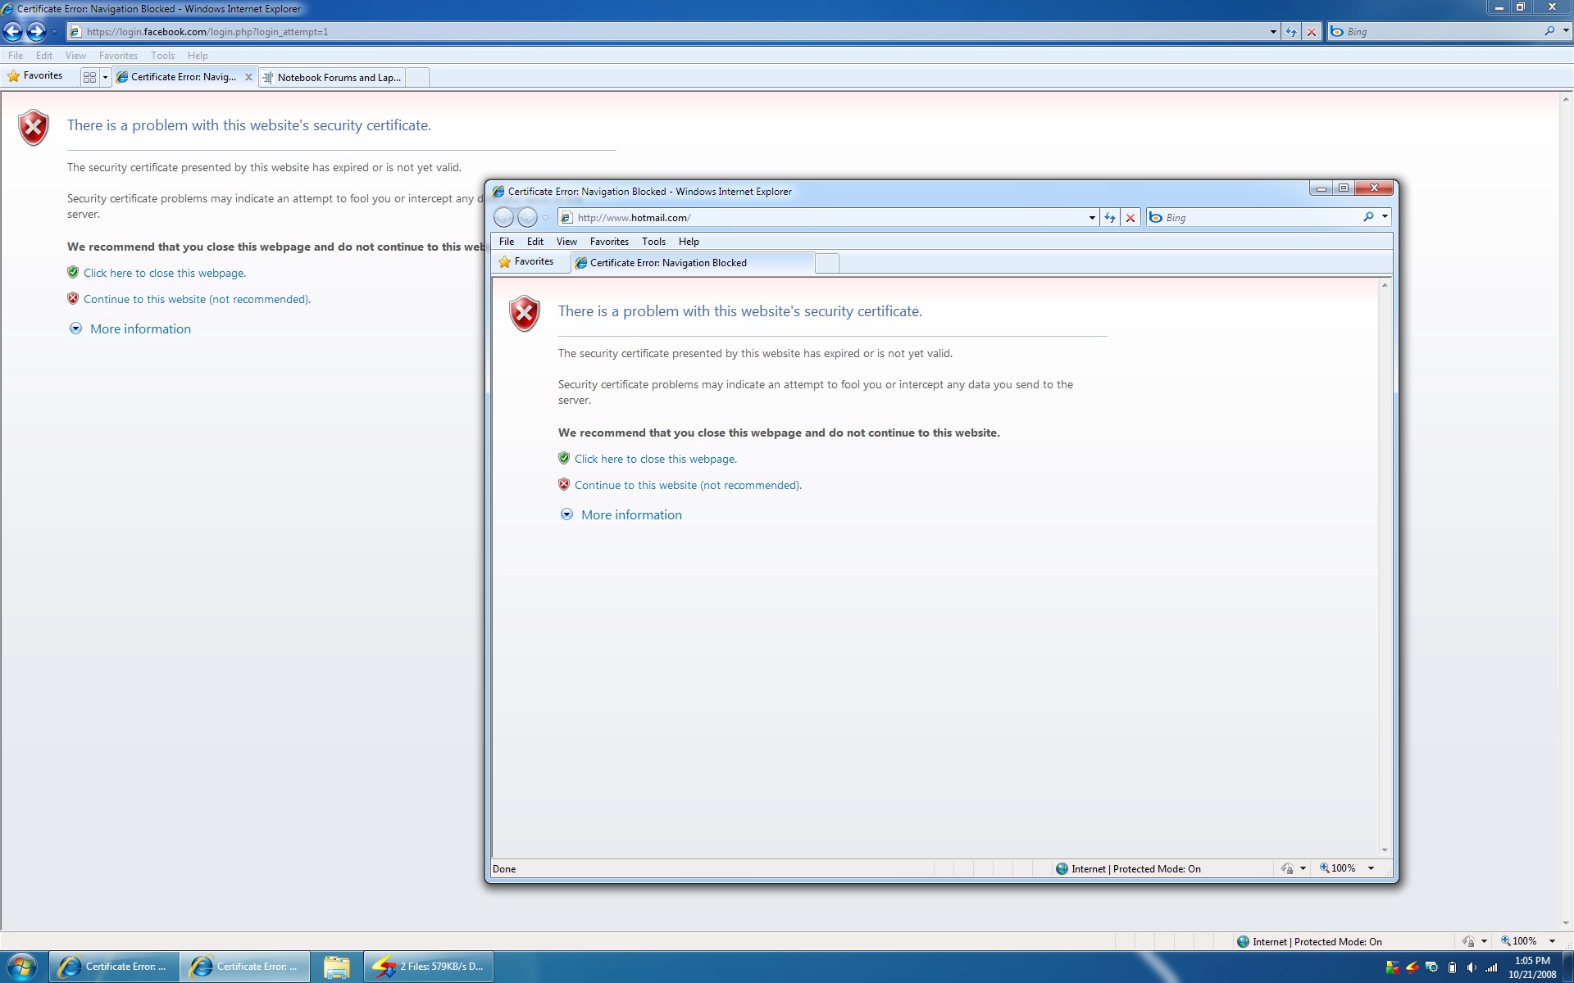Open volume speaker icon in system tray
The image size is (1574, 983).
1472,967
